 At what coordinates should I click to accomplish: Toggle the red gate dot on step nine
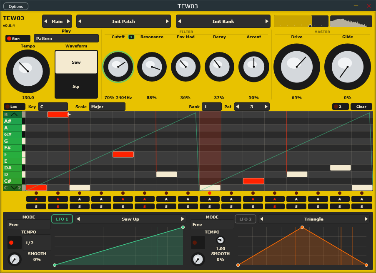[210, 193]
